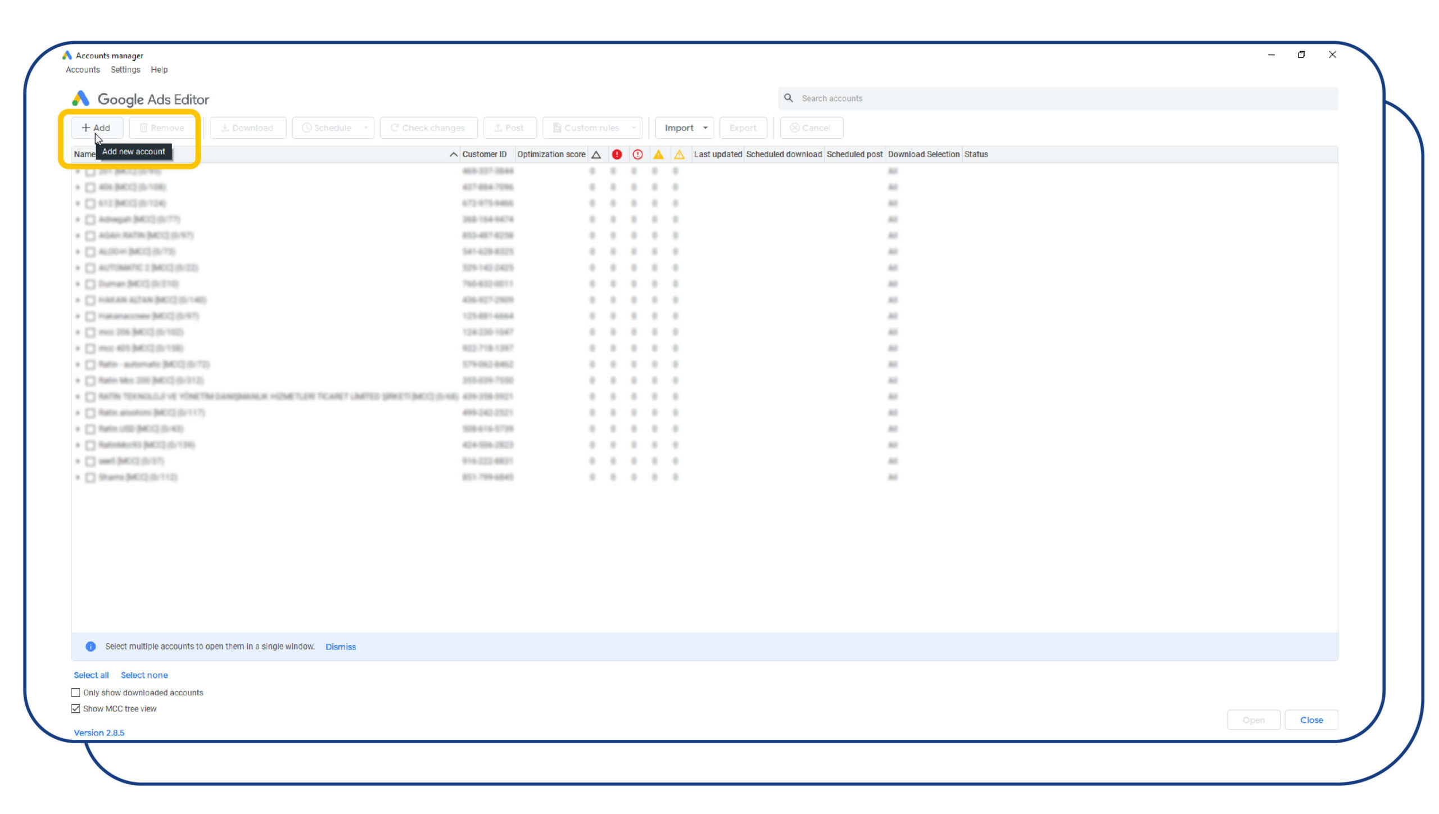This screenshot has width=1439, height=814.
Task: Click the Close button
Action: (1311, 720)
